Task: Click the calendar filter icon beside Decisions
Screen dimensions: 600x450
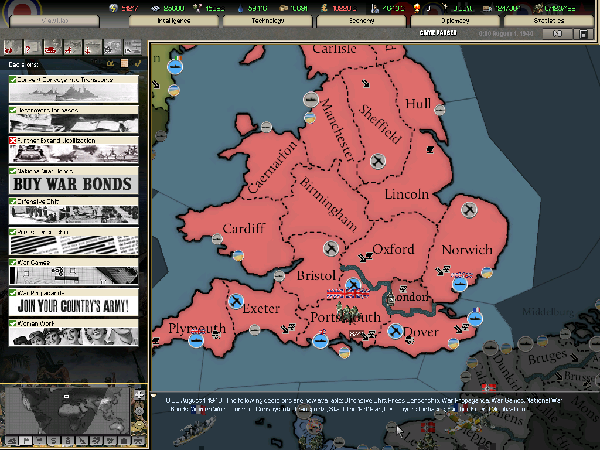Action: click(124, 63)
